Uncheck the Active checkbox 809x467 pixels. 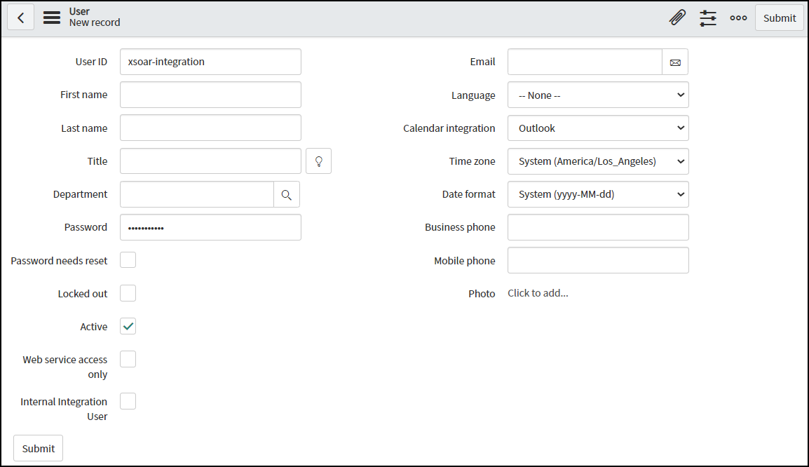[x=128, y=326]
